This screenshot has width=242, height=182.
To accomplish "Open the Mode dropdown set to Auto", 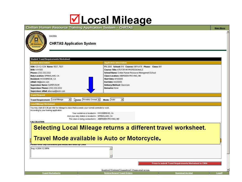I will [x=117, y=100].
